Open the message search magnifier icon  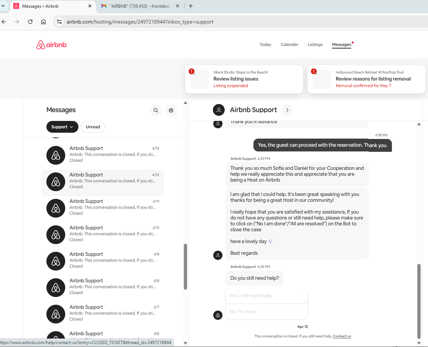coord(155,110)
